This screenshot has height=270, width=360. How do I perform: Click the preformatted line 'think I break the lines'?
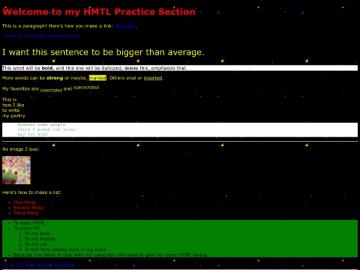(x=47, y=129)
